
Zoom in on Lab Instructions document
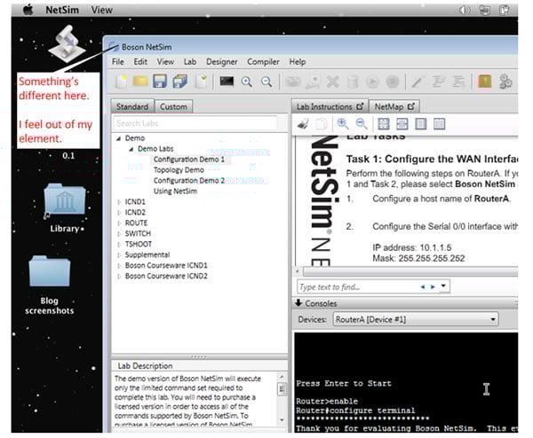[x=342, y=123]
